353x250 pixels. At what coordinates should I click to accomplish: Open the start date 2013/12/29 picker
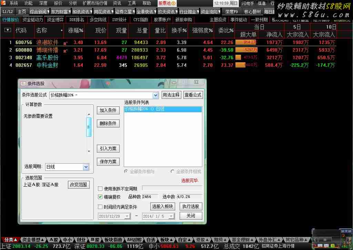pyautogui.click(x=127, y=216)
